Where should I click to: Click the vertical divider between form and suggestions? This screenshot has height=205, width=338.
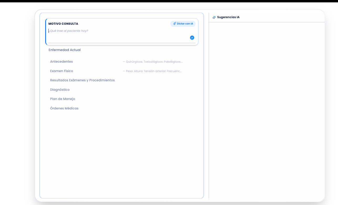point(209,105)
